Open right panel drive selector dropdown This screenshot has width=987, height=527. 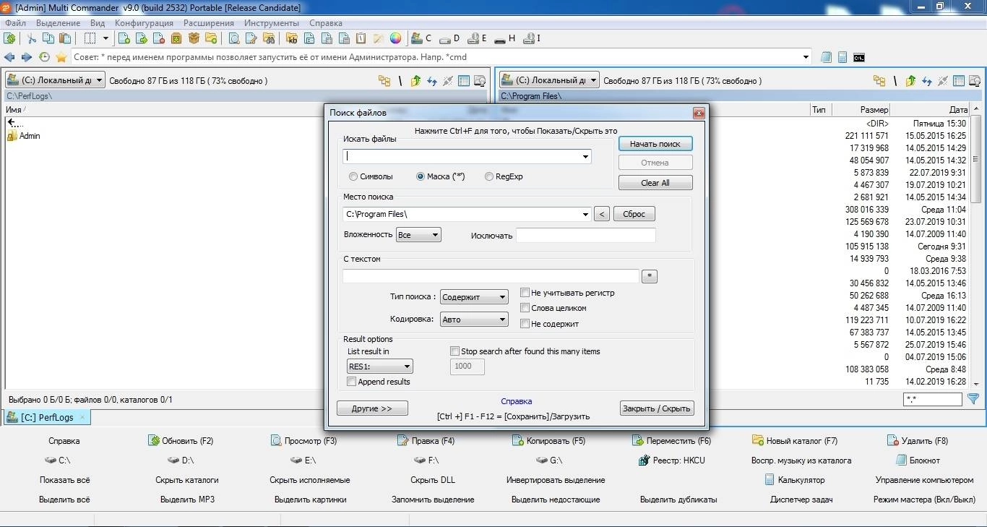549,81
